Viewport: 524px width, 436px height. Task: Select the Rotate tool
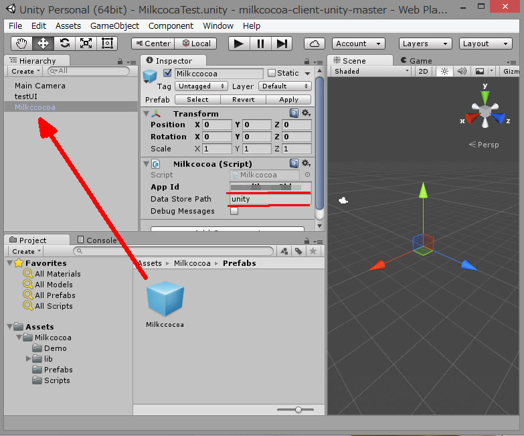coord(64,44)
